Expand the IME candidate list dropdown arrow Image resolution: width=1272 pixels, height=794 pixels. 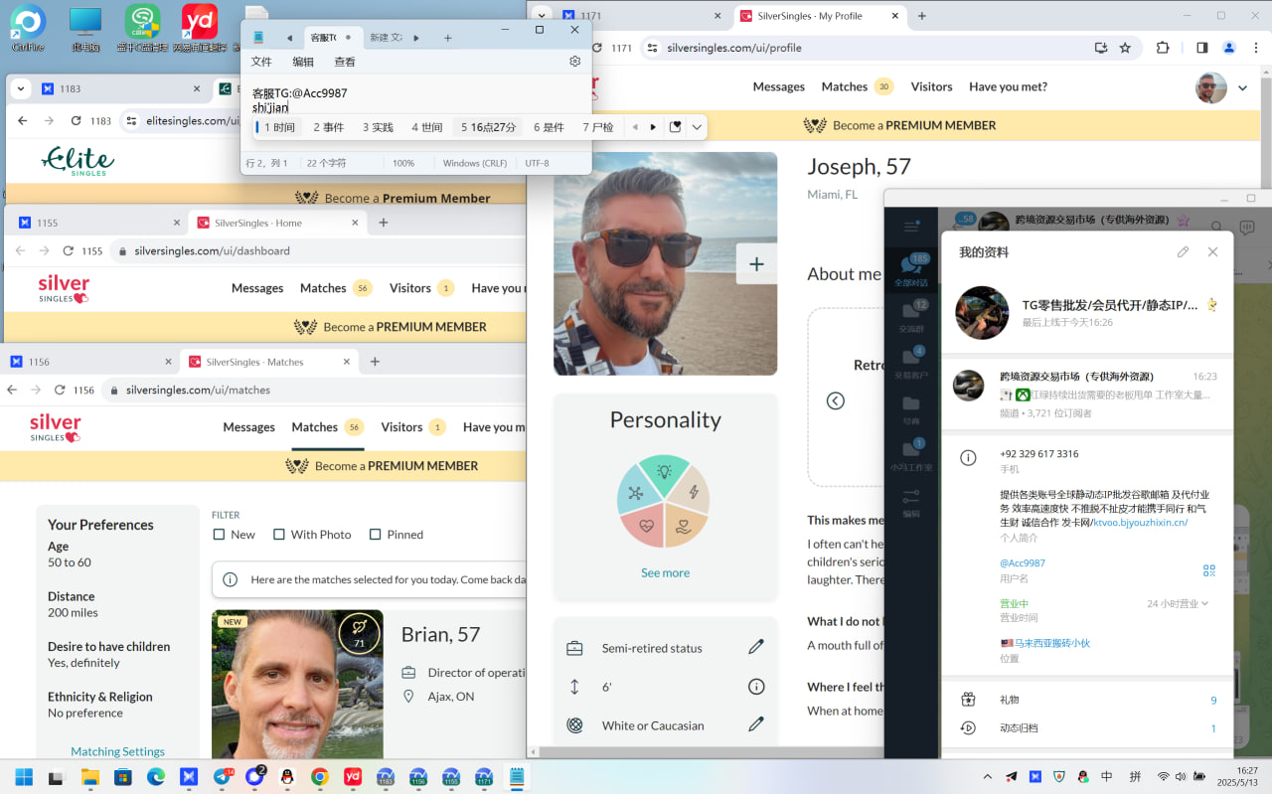tap(697, 127)
